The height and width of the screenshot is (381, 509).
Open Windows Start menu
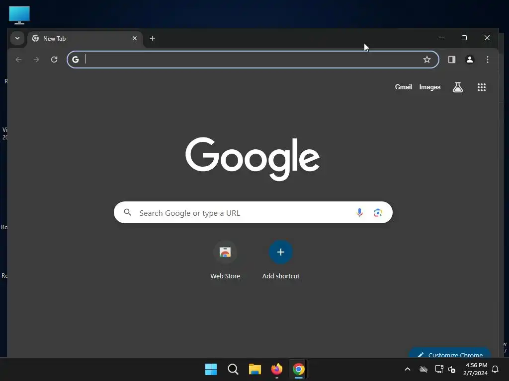(x=211, y=369)
